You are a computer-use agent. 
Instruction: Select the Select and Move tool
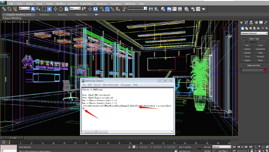pyautogui.click(x=55, y=9)
